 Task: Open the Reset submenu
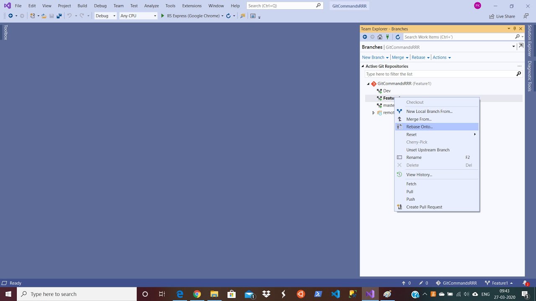click(x=437, y=135)
